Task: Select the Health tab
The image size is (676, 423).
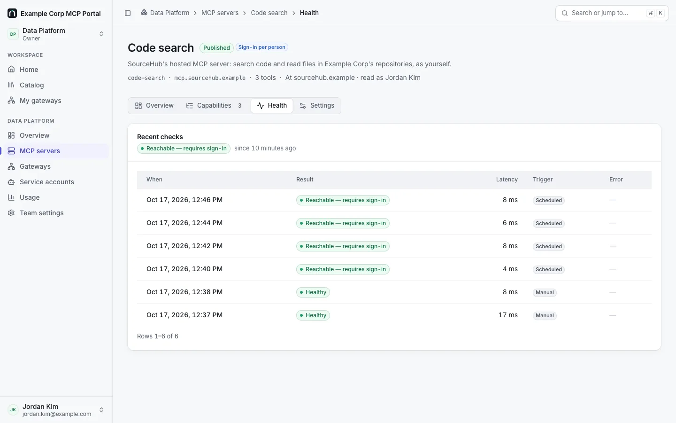Action: click(272, 106)
